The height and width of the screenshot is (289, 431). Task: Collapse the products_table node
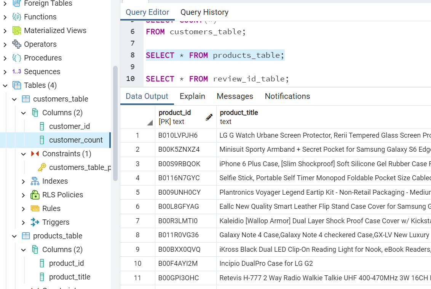coord(14,236)
